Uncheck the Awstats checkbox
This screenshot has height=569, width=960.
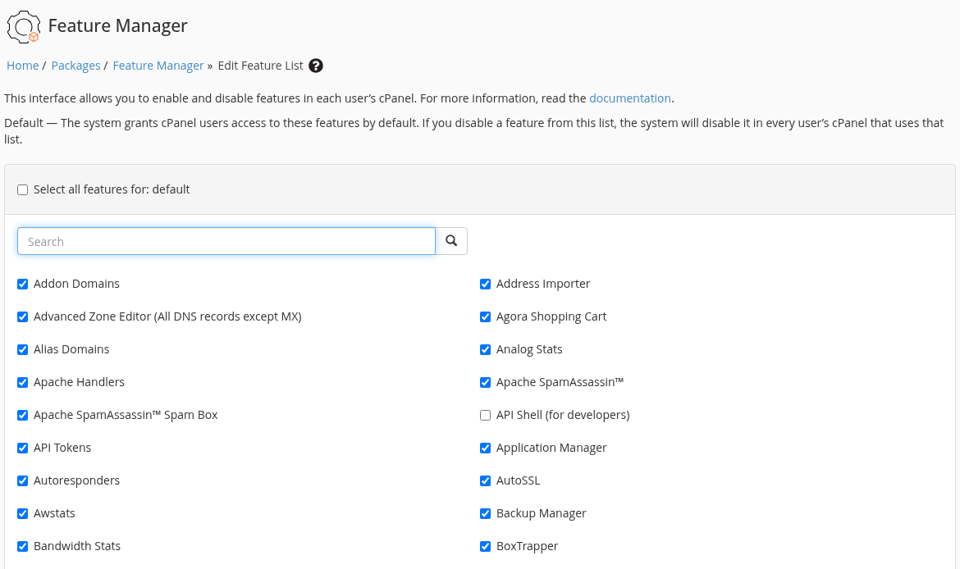(23, 513)
